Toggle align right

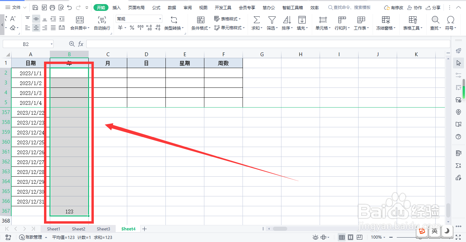(x=45, y=28)
